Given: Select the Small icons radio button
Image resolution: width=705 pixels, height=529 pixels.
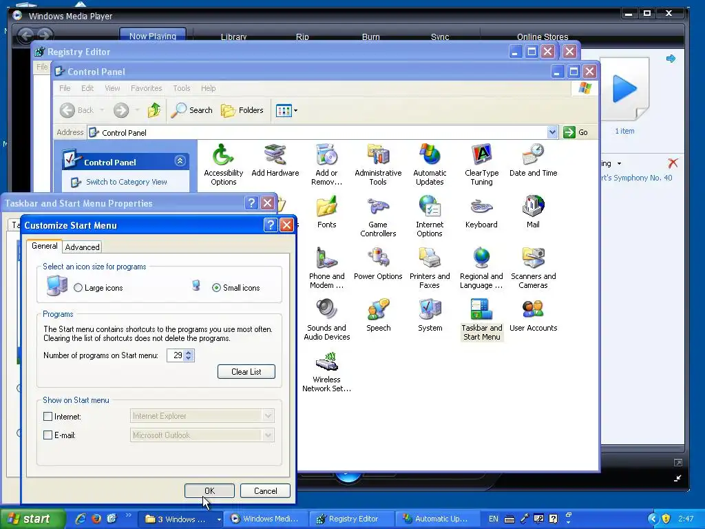Looking at the screenshot, I should coord(216,288).
